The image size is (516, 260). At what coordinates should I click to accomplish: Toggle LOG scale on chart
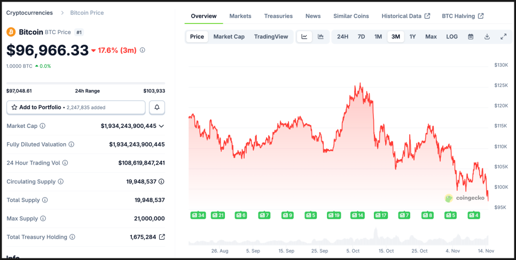pos(452,37)
